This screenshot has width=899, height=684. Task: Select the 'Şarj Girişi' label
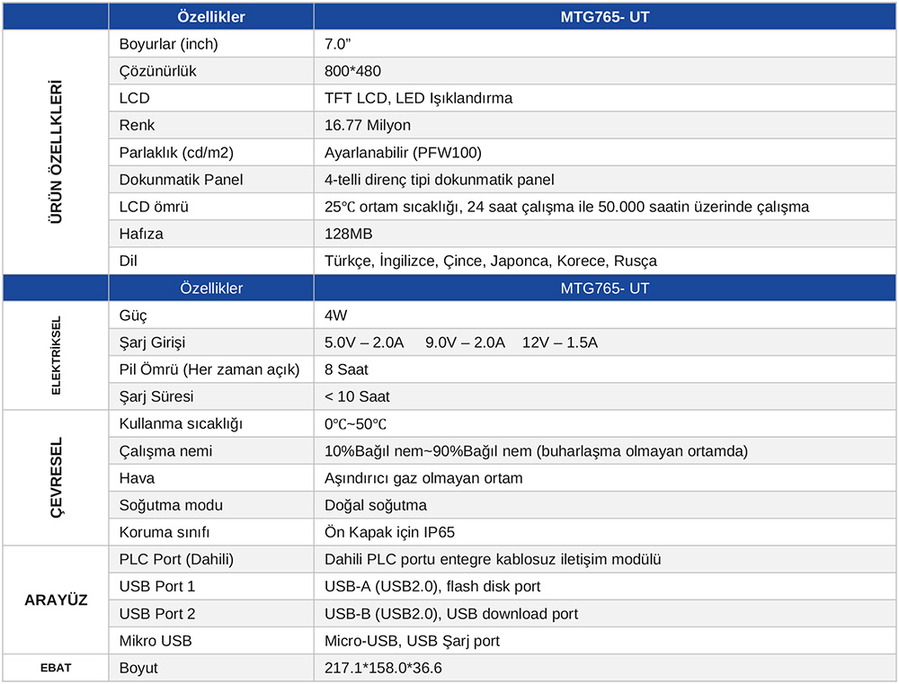tap(152, 342)
